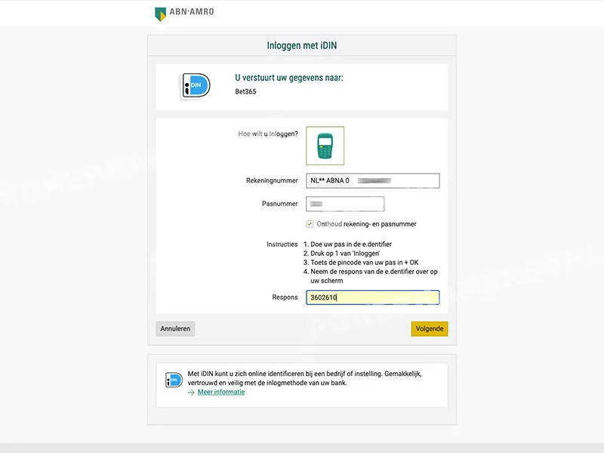Screen dimensions: 604x453
Task: Click the Respons label
Action: [x=285, y=297]
